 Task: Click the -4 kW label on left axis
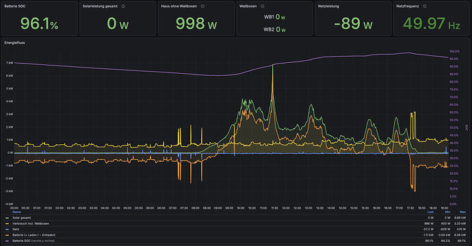[x=9, y=204]
